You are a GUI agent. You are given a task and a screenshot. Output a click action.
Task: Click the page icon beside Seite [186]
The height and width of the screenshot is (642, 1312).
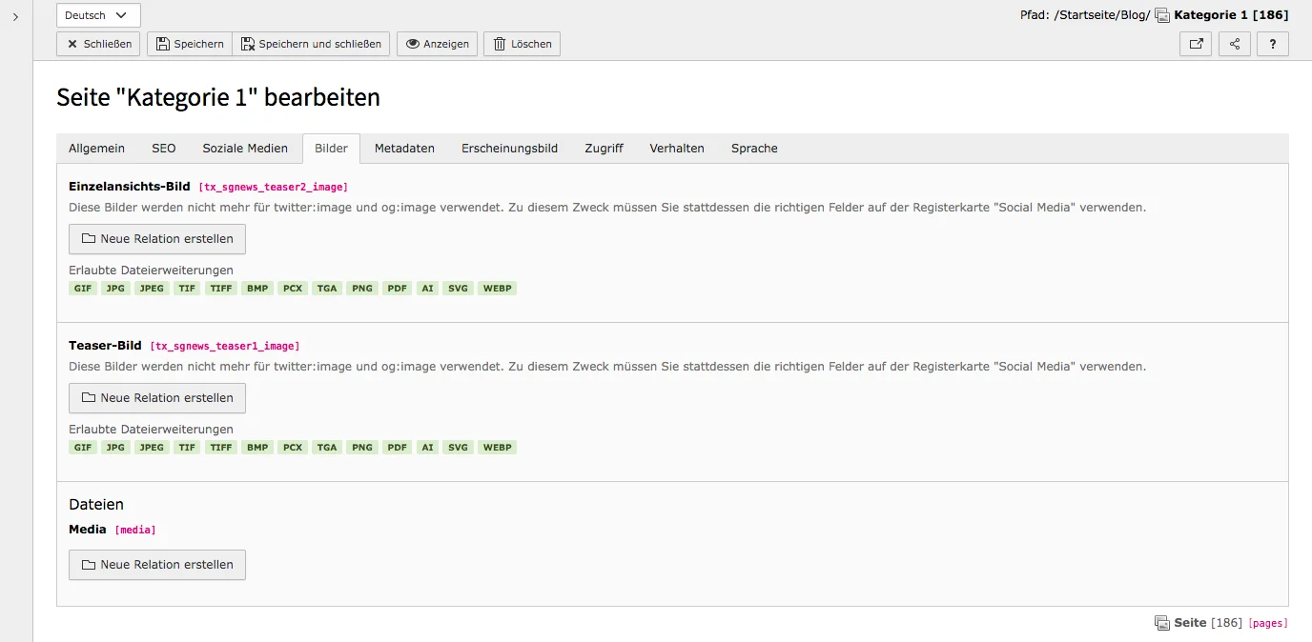pyautogui.click(x=1162, y=622)
